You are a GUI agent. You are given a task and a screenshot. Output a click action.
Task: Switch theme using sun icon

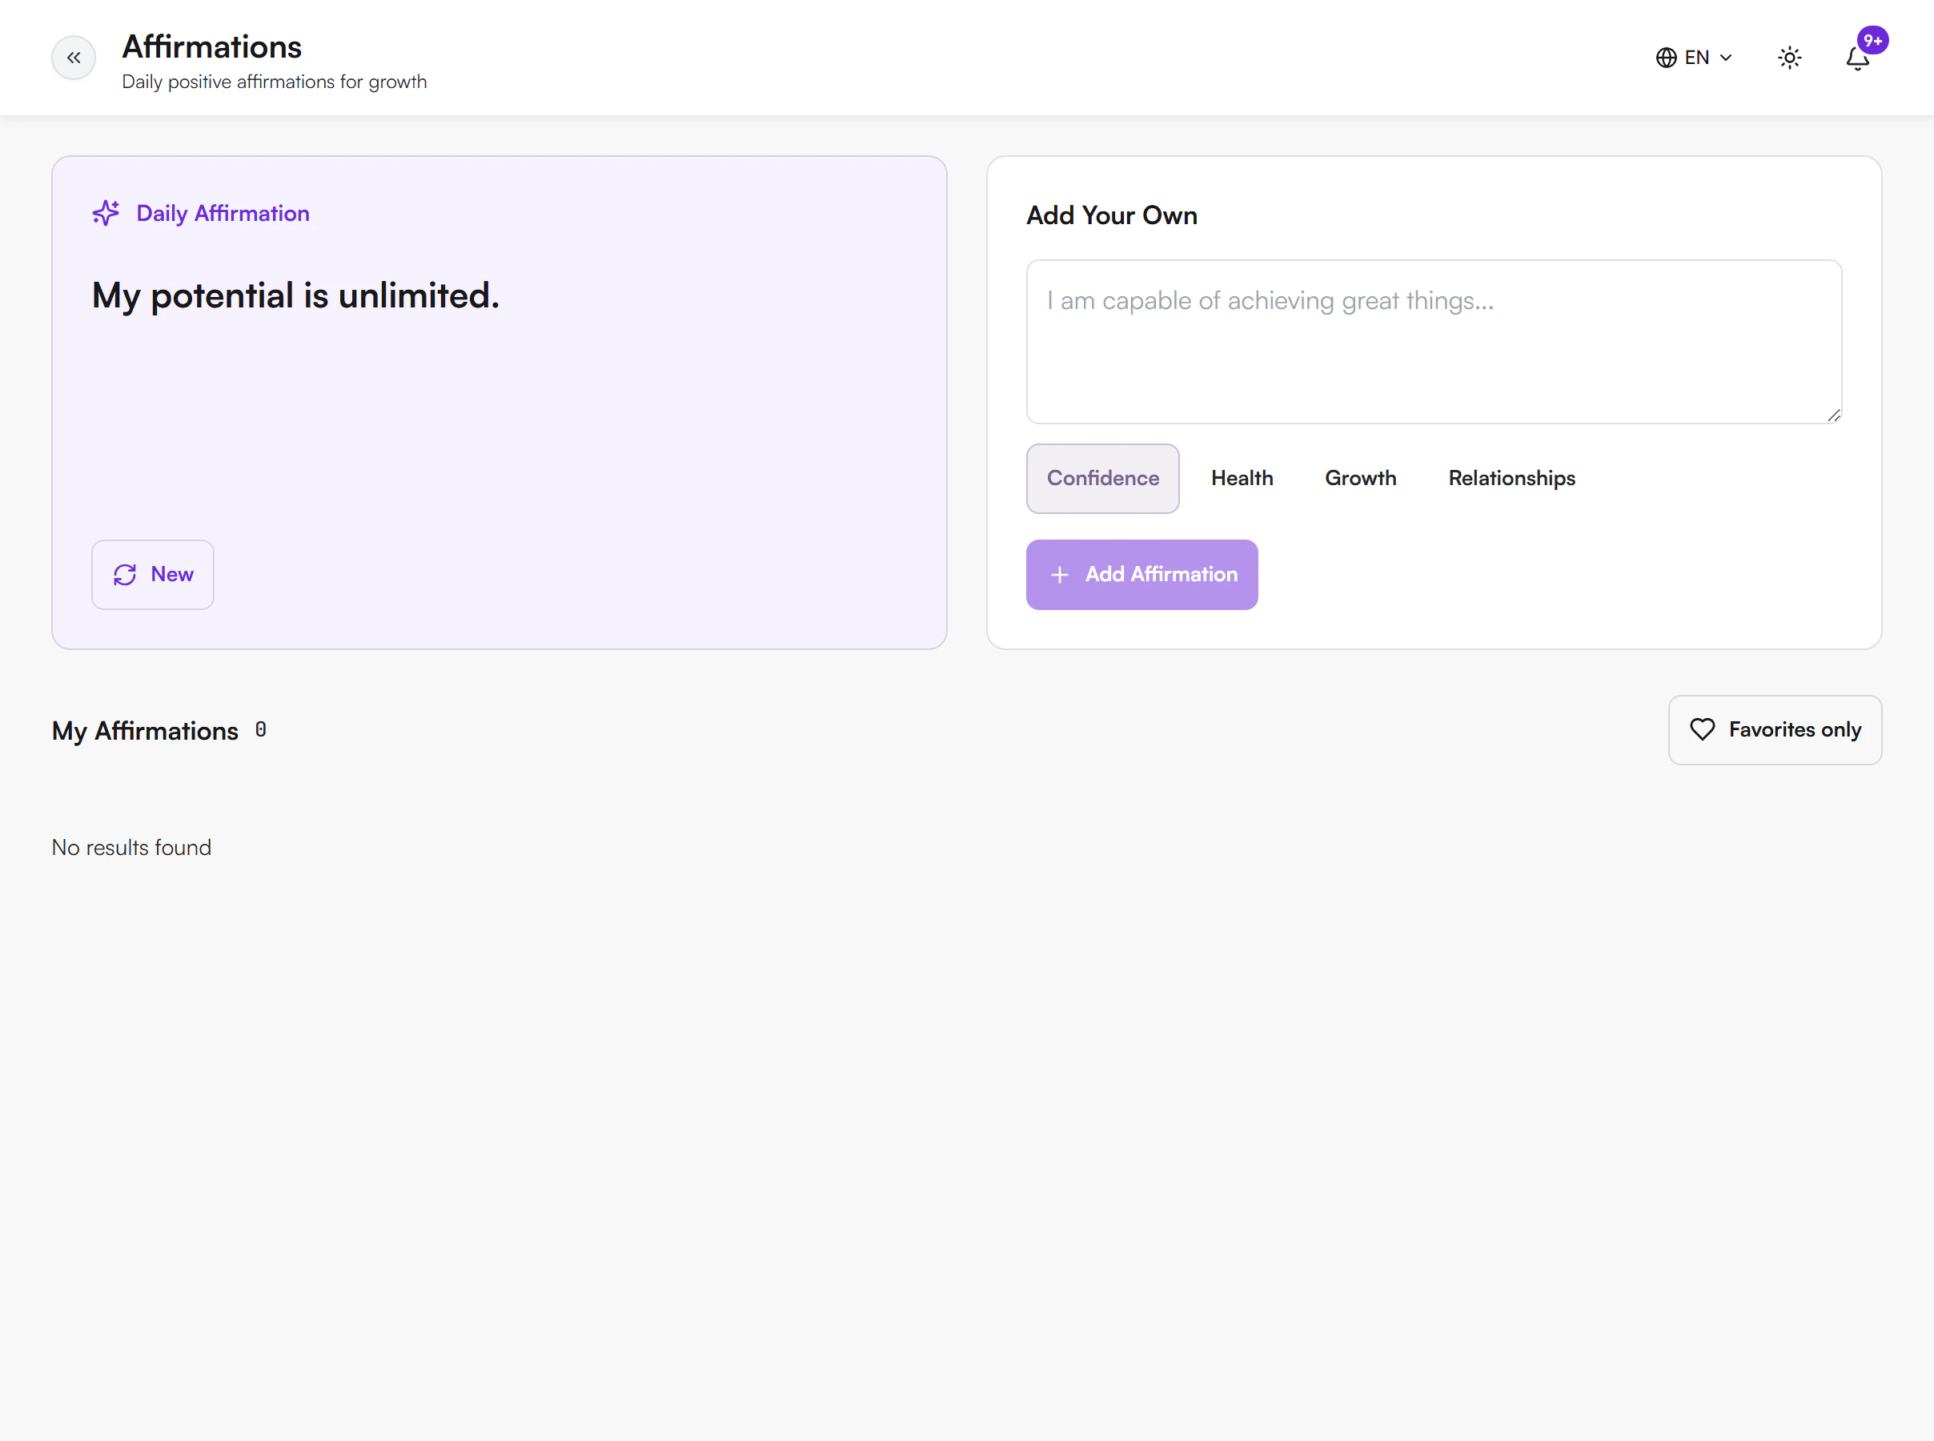pyautogui.click(x=1789, y=58)
